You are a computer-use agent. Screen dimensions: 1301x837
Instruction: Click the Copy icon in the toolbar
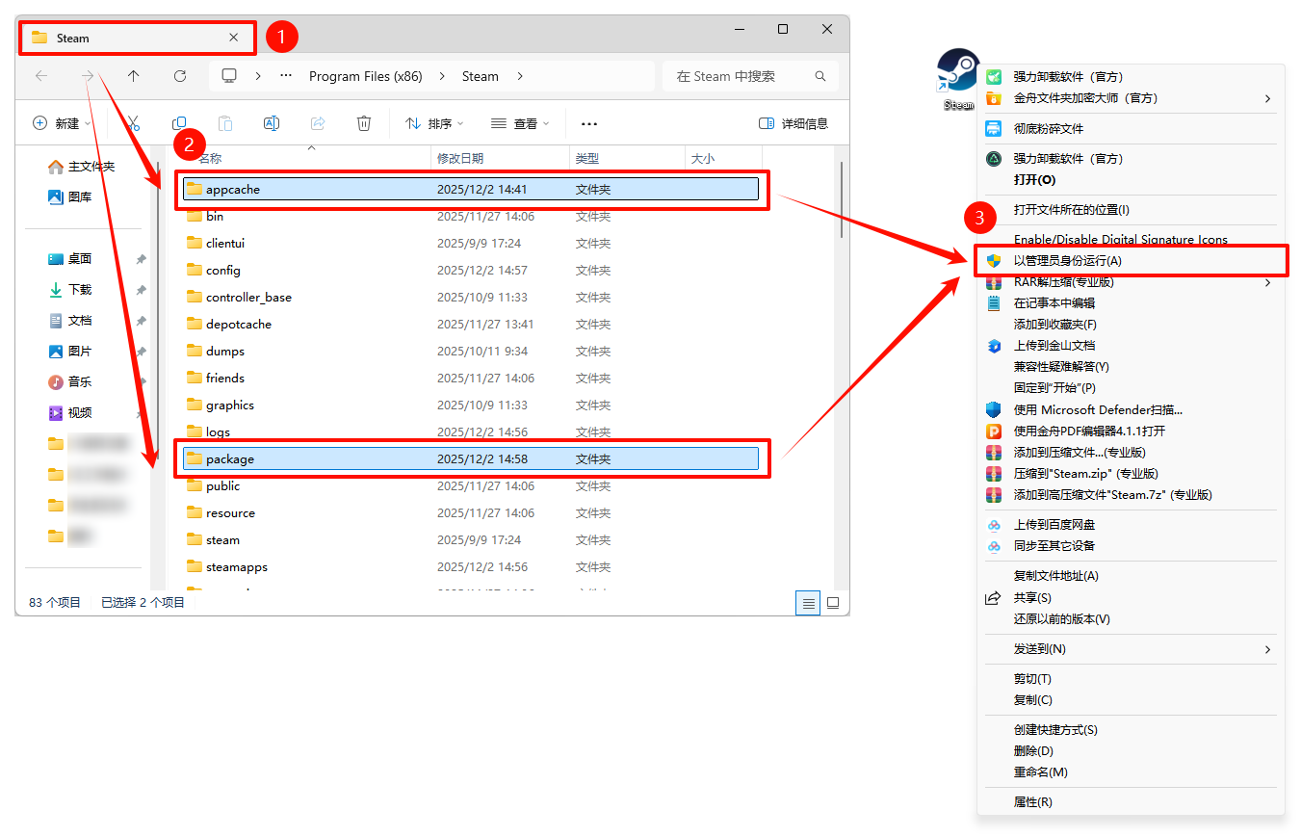(179, 123)
